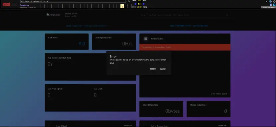
Task: Go to previous capture with left arrow
Action: point(135,4)
